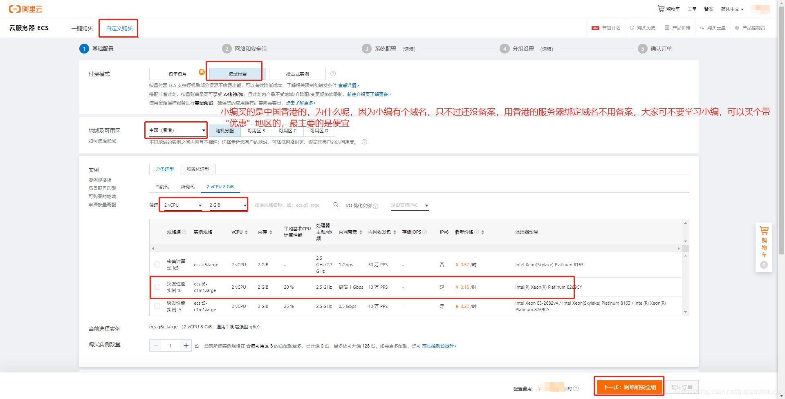Increase instance quantity with plus button

coord(186,346)
